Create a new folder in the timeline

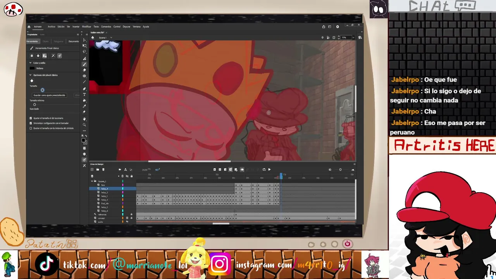pos(98,169)
